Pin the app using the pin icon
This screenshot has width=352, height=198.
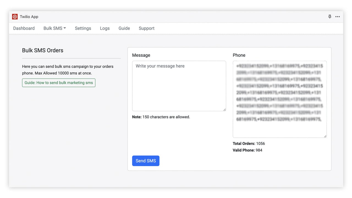(x=330, y=17)
